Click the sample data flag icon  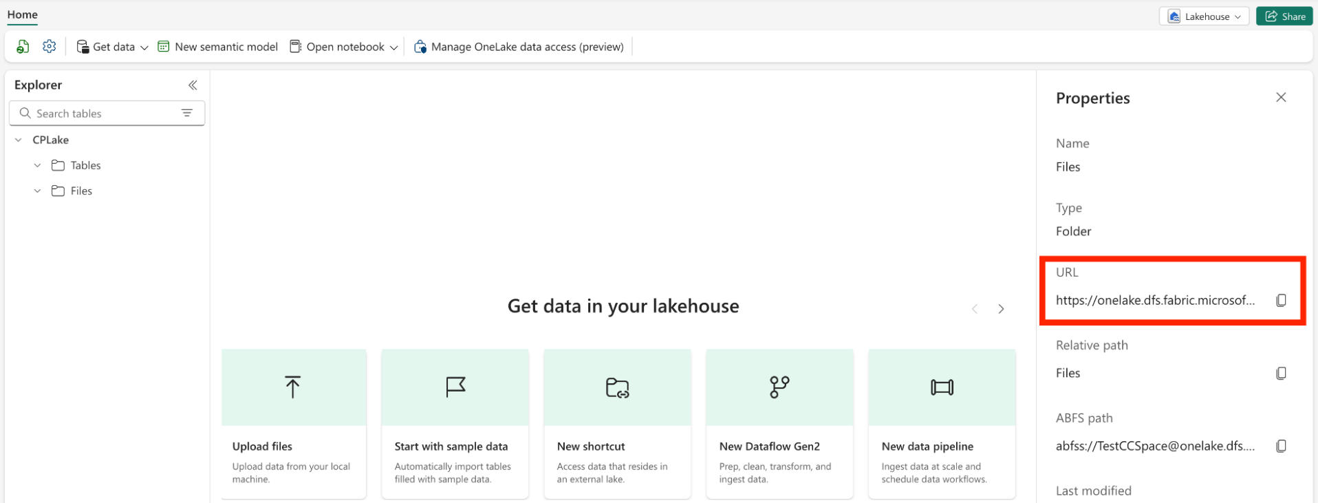pyautogui.click(x=455, y=387)
